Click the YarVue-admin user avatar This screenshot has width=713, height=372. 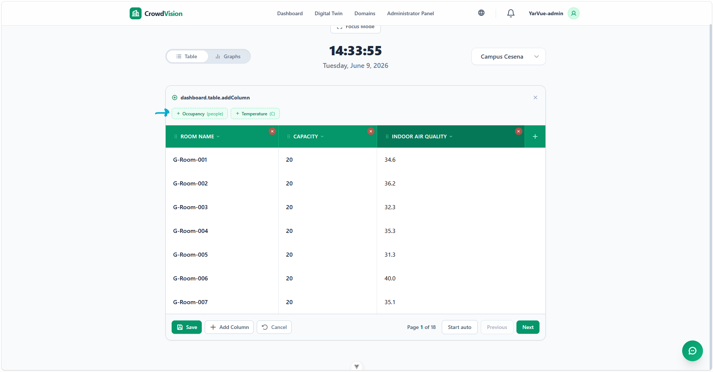coord(573,13)
